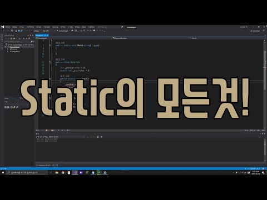Show hidden system tray icons
The width and height of the screenshot is (267, 200).
point(233,173)
